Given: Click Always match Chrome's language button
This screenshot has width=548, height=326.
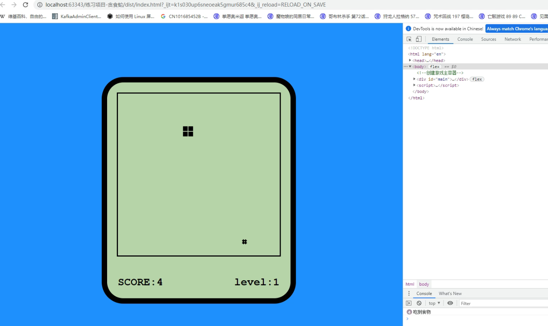Looking at the screenshot, I should point(517,29).
